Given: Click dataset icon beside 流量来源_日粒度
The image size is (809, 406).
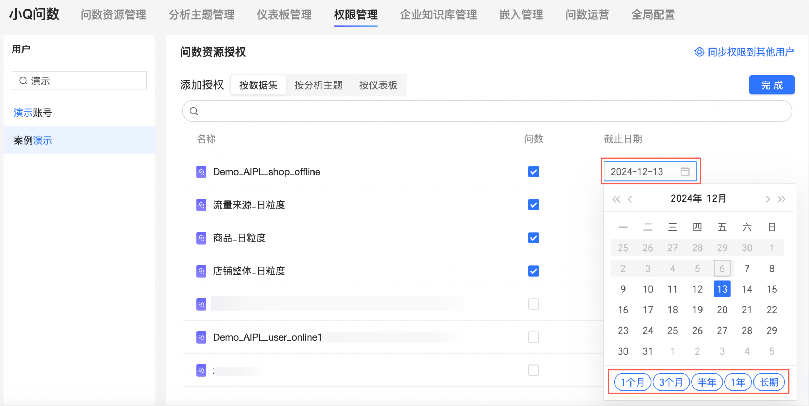Looking at the screenshot, I should (201, 205).
